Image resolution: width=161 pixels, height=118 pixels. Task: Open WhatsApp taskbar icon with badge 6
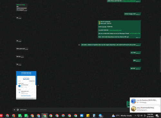[x=20, y=116]
